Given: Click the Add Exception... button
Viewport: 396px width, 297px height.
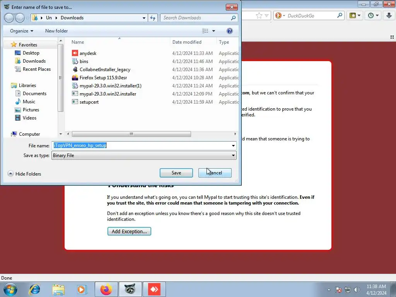Looking at the screenshot, I should (x=129, y=231).
